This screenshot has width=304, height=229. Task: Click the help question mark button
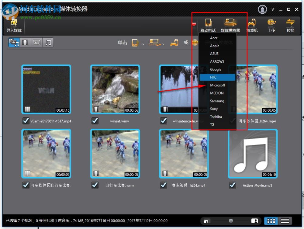(273, 9)
